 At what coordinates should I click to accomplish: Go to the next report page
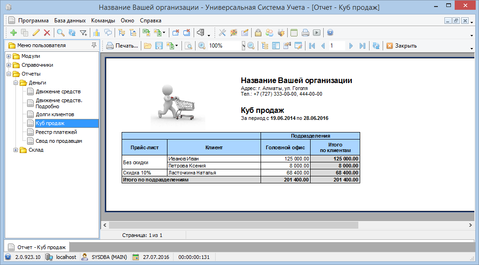point(351,46)
